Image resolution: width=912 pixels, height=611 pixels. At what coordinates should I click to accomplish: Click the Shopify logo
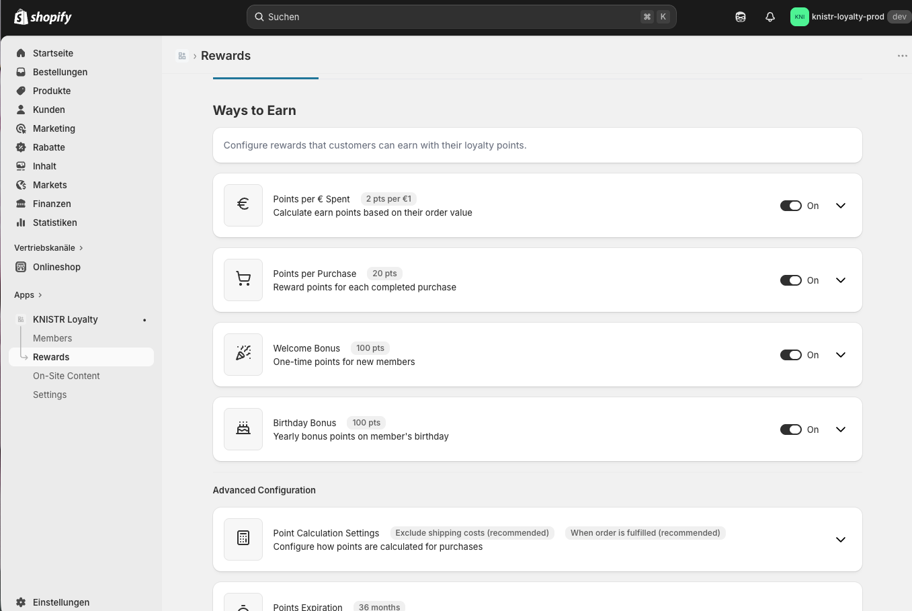(x=43, y=17)
